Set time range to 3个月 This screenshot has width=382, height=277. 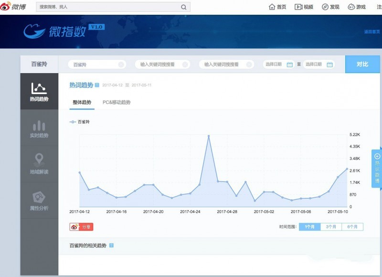(x=331, y=227)
